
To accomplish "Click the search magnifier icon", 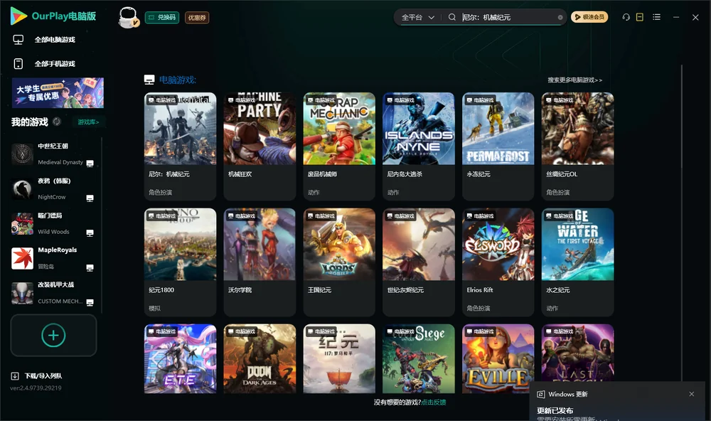I will point(451,17).
